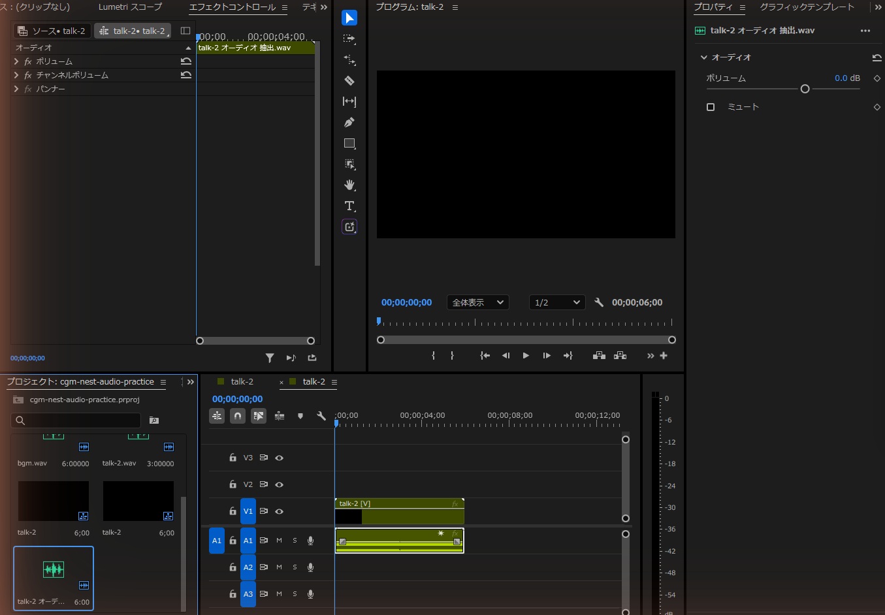
Task: Toggle V3 track visibility eye
Action: pyautogui.click(x=280, y=458)
